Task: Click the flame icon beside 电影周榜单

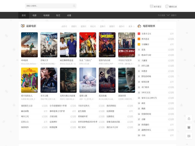Action: pos(139,26)
